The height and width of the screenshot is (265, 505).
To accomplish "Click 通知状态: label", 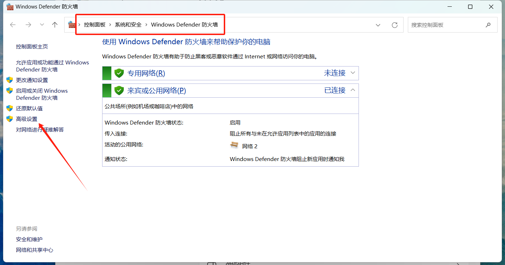I will tap(116, 159).
